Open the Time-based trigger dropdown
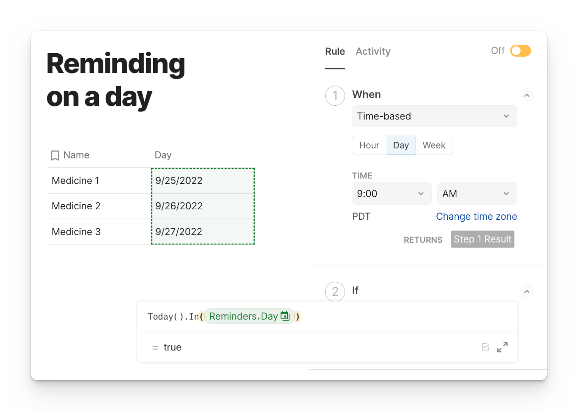This screenshot has width=578, height=411. click(434, 116)
